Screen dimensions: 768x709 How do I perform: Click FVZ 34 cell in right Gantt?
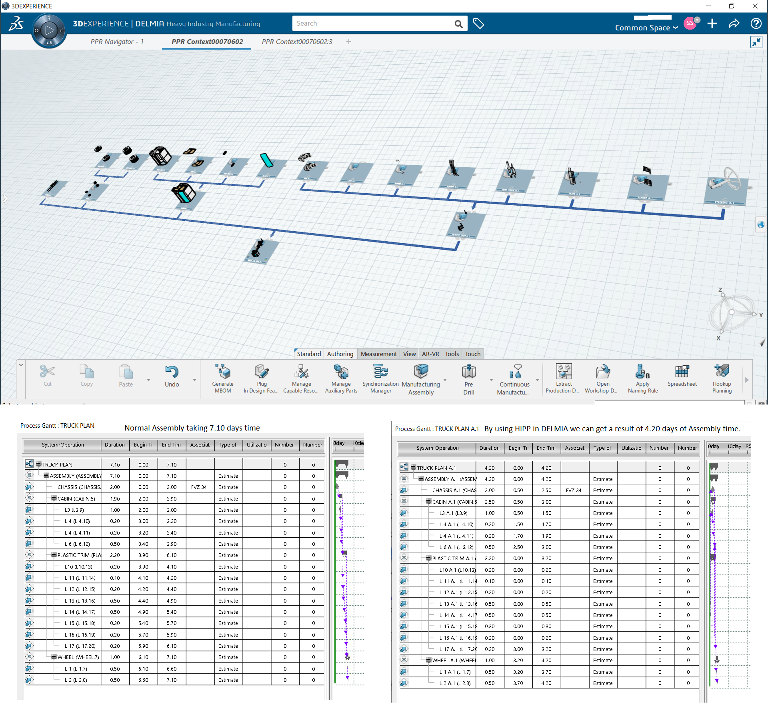coord(574,490)
